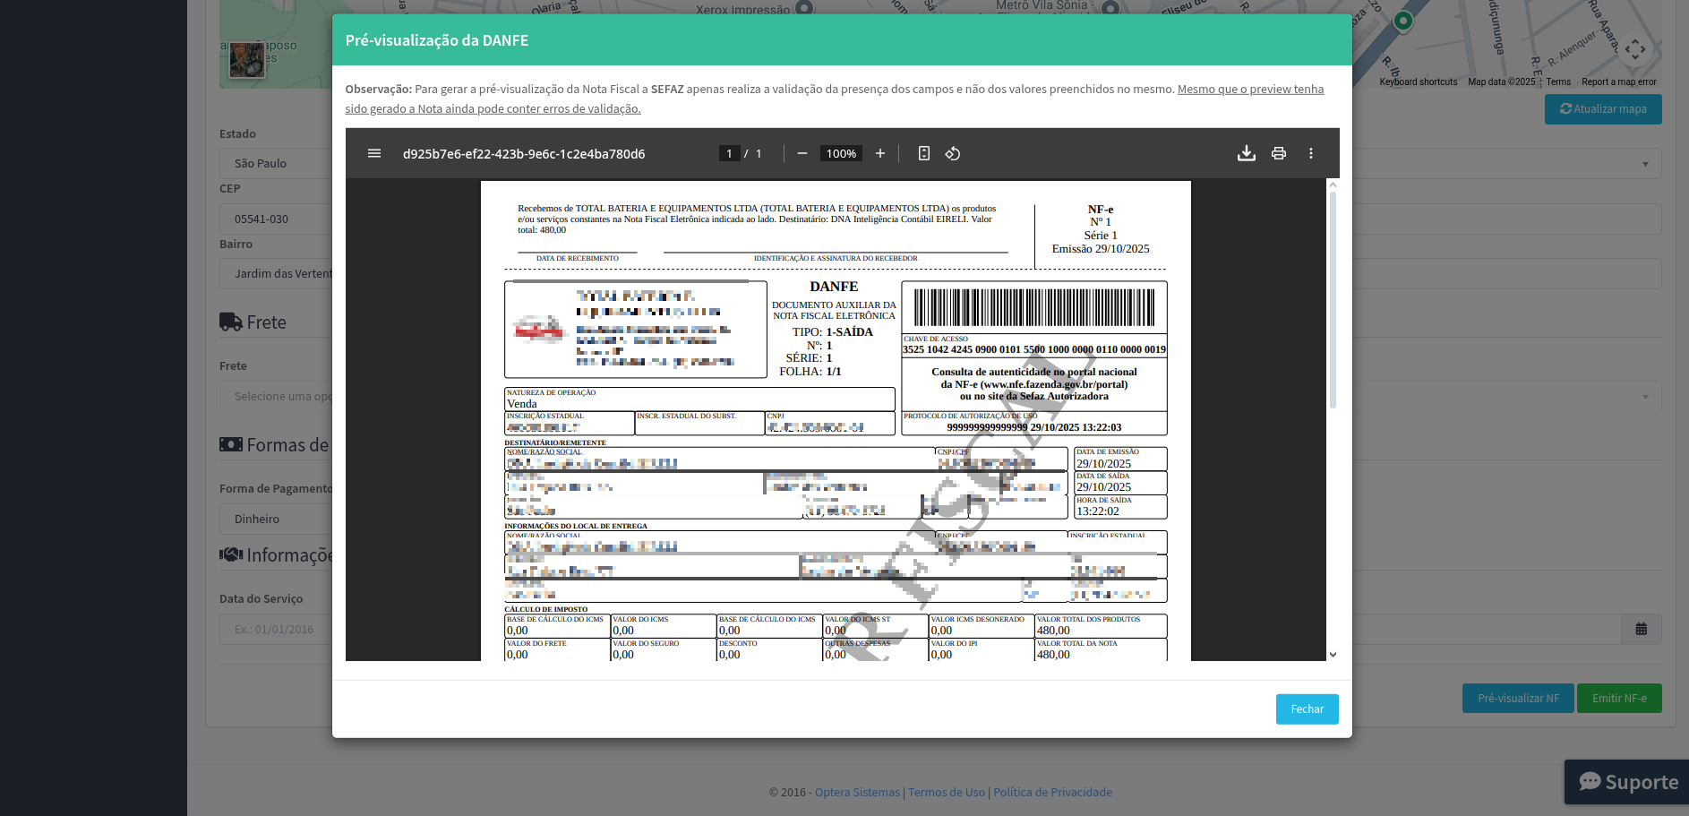Open the Data do Serviço calendar picker

click(1641, 629)
